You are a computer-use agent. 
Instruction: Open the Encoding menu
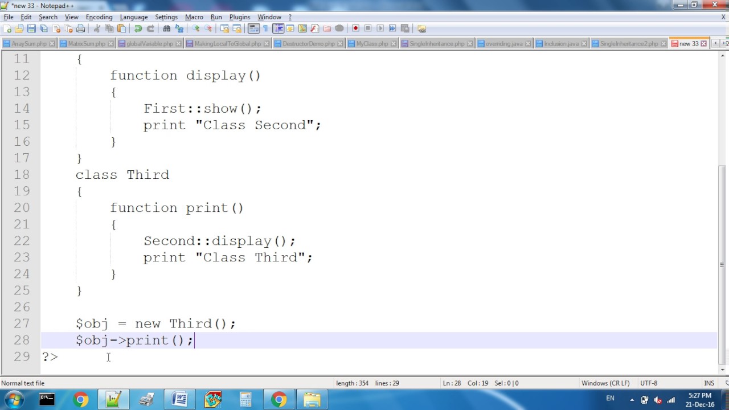tap(99, 17)
